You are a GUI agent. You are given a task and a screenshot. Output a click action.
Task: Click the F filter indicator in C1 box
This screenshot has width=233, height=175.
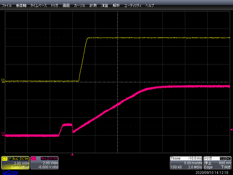coord(10,159)
